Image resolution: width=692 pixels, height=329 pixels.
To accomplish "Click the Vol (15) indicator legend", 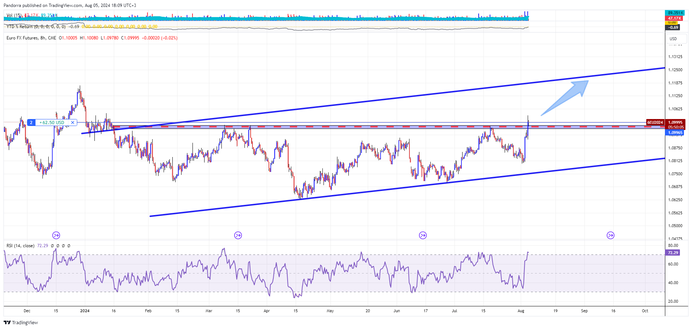I will [x=14, y=15].
